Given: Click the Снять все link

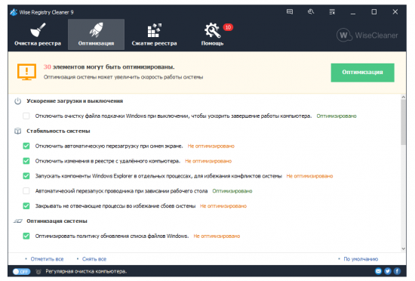Looking at the screenshot, I should point(94,259).
